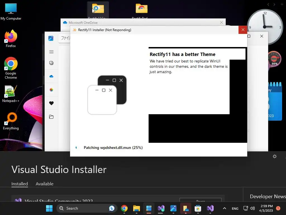
Task: Close the Microsoft OneDrive window
Action: tap(221, 22)
